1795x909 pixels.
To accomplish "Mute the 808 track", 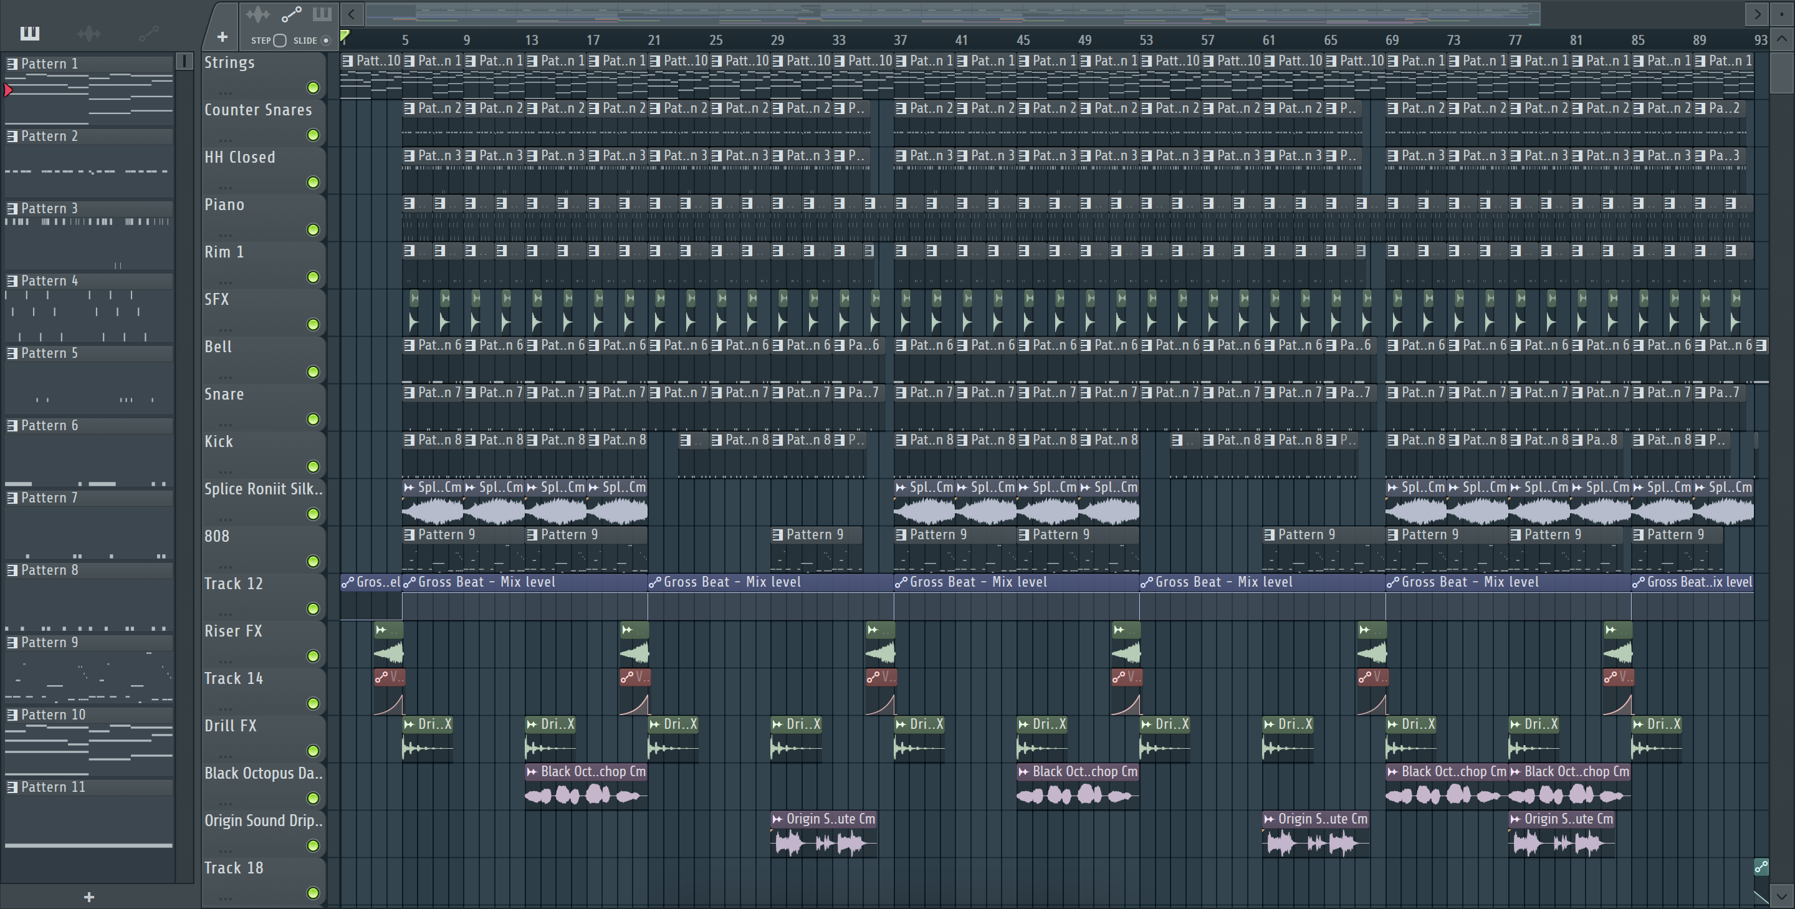I will [314, 562].
